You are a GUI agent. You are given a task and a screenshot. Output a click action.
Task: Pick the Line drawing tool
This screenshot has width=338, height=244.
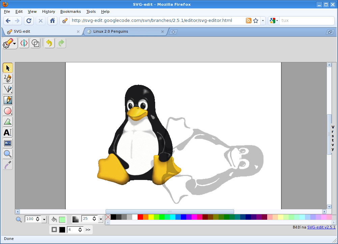(8, 89)
